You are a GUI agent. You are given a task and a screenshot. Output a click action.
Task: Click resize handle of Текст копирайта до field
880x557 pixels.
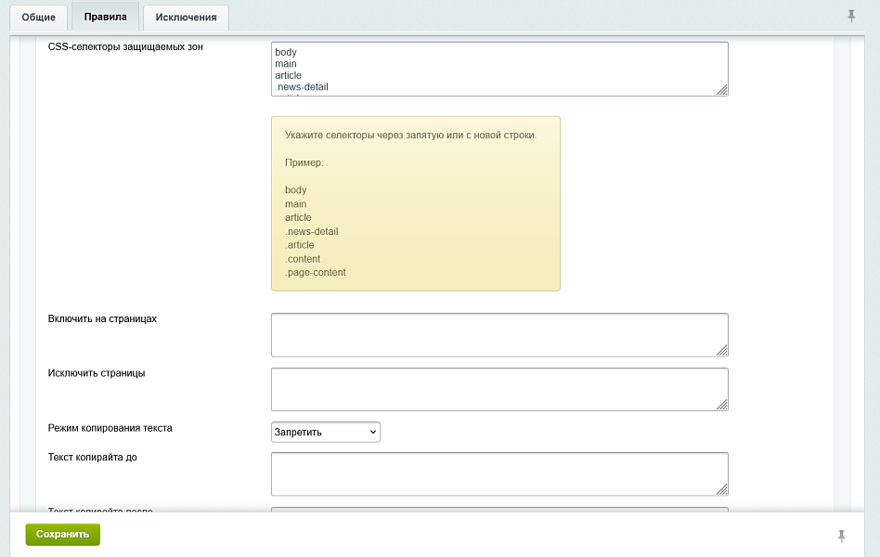click(x=721, y=489)
